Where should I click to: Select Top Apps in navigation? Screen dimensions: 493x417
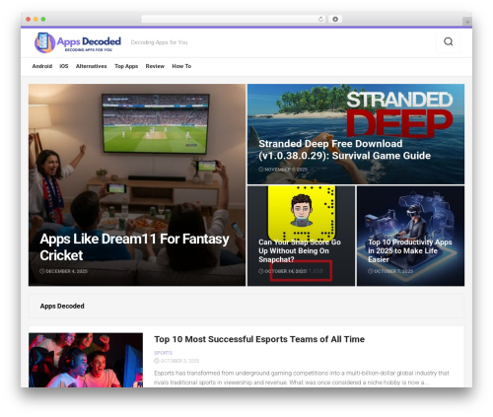pos(126,66)
